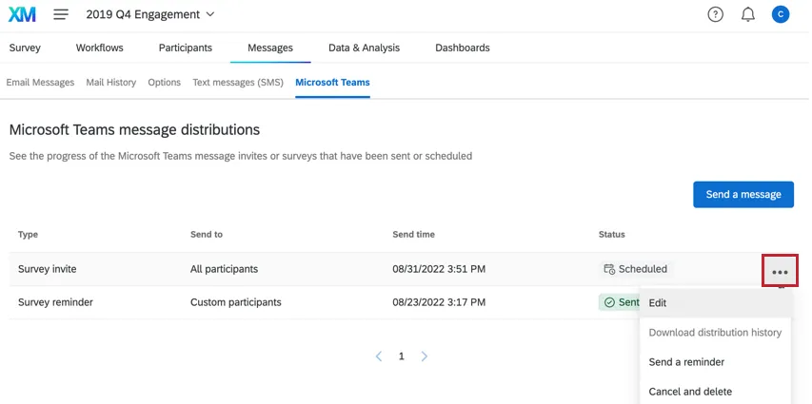This screenshot has width=812, height=404.
Task: Open the Data & Analysis tab
Action: point(364,48)
